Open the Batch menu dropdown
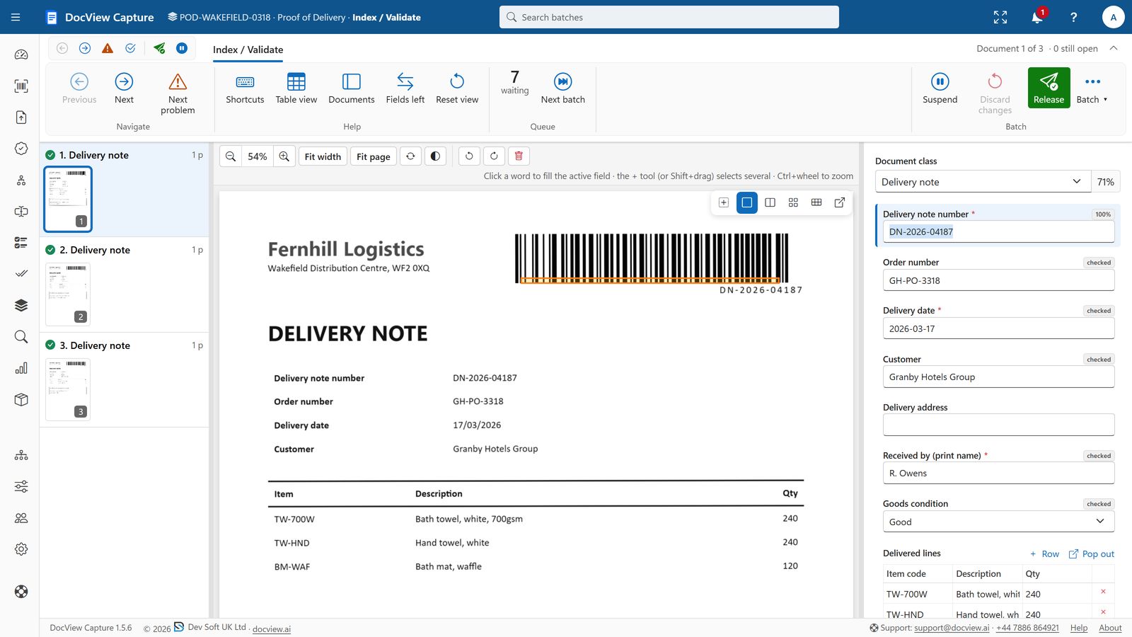The image size is (1132, 637). [1092, 88]
